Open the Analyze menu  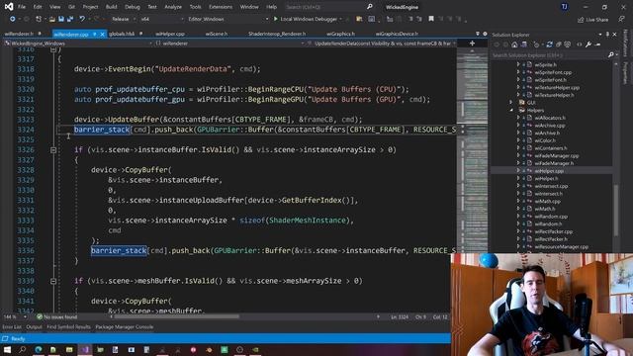pos(173,7)
